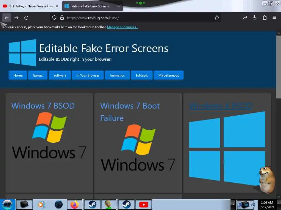Open the Miscellaneous navigation button
Screen dimensions: 281x210
169,75
